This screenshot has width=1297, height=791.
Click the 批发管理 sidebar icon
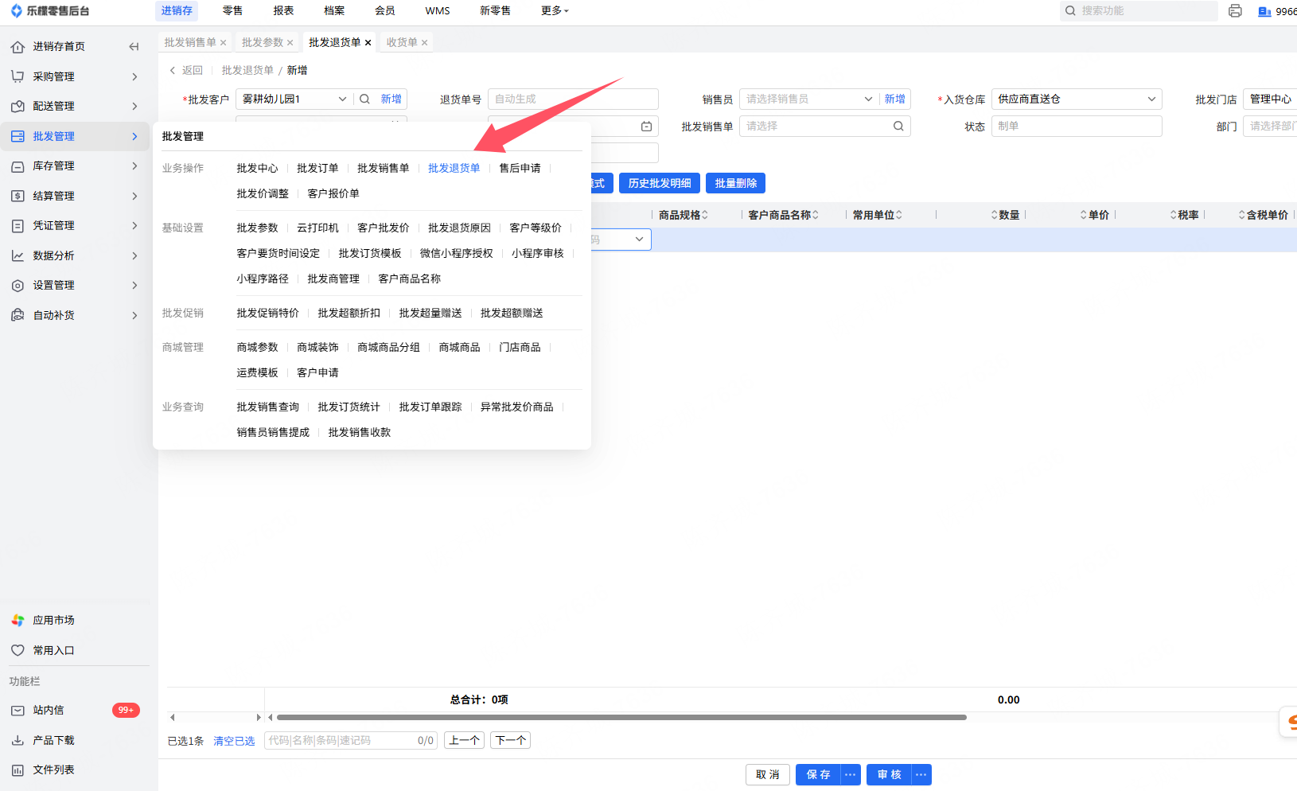point(18,136)
